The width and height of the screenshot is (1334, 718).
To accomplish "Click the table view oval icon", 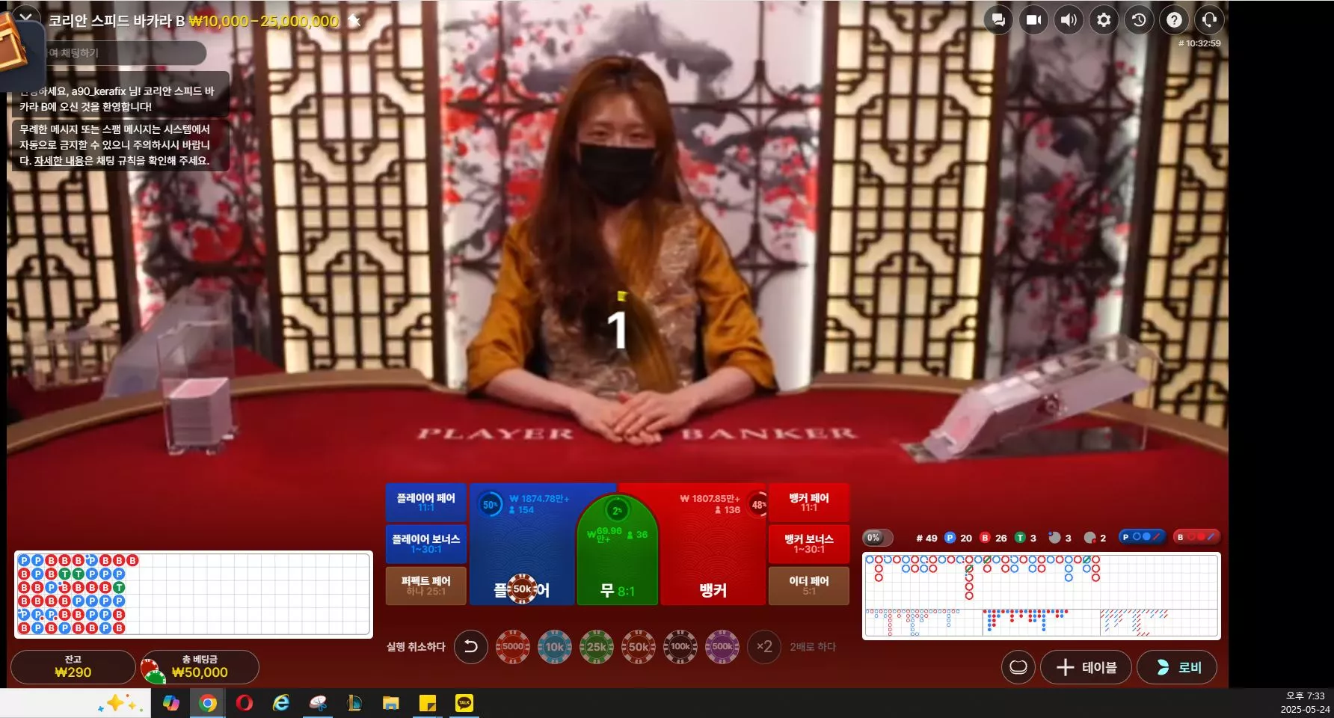I will tap(1018, 667).
